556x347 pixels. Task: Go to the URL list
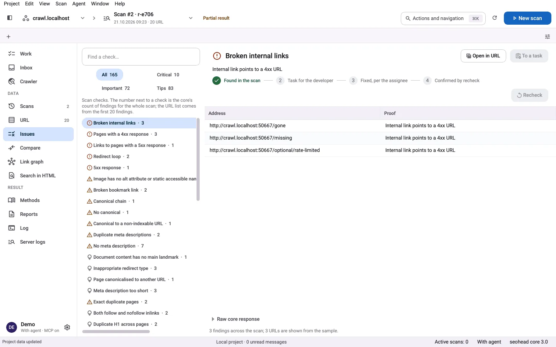tap(38, 120)
